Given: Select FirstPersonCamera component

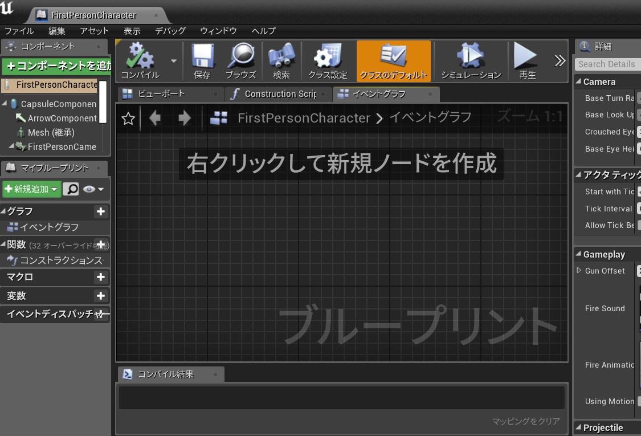Looking at the screenshot, I should [x=62, y=147].
